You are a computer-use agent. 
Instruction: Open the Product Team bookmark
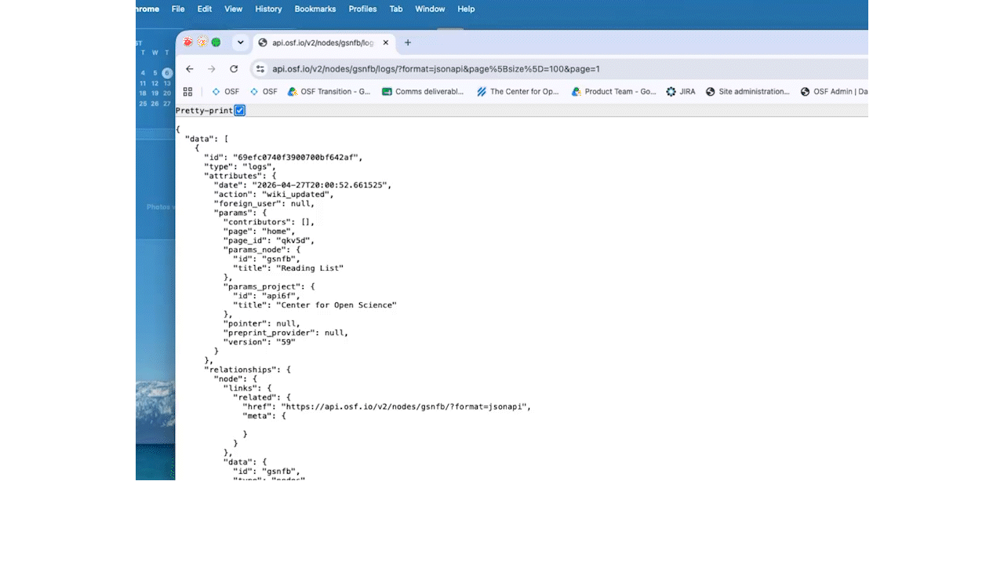click(613, 92)
